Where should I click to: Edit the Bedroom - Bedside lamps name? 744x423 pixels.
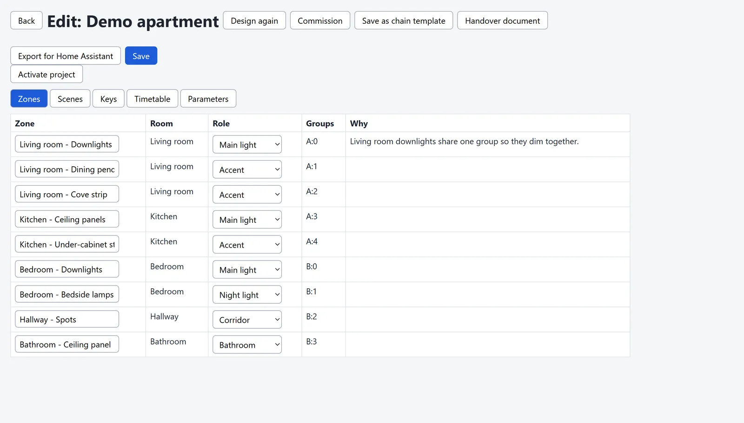coord(67,294)
